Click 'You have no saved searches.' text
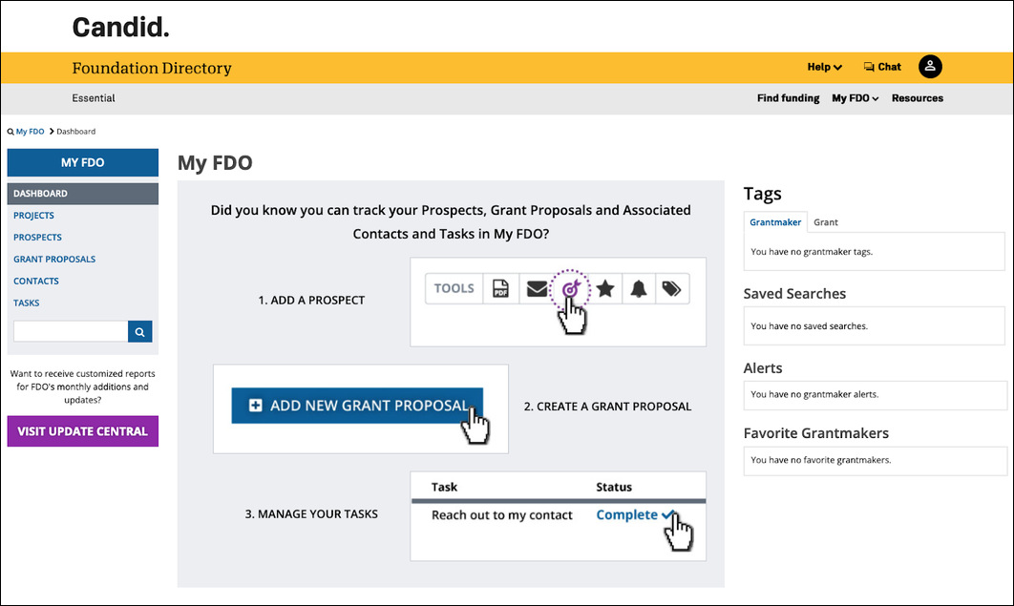This screenshot has height=606, width=1014. (x=809, y=326)
